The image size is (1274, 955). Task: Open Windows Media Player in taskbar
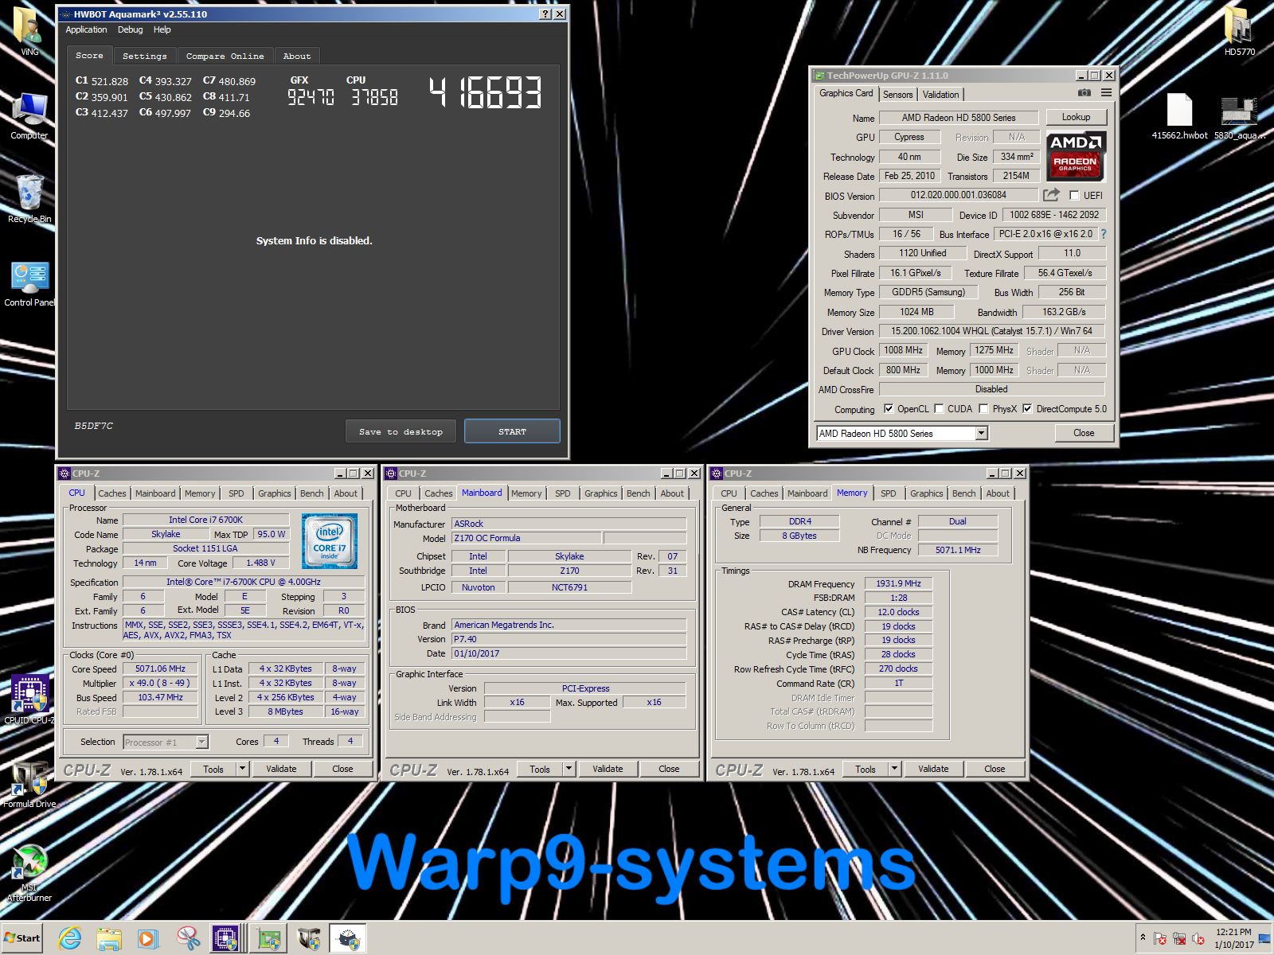point(148,939)
